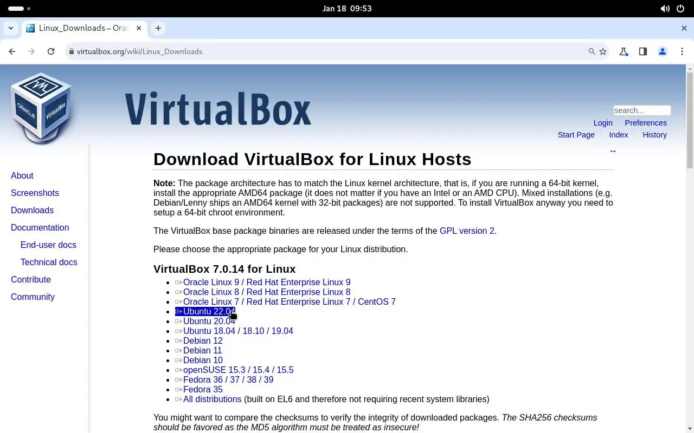Open the Index link
694x433 pixels.
pyautogui.click(x=619, y=135)
